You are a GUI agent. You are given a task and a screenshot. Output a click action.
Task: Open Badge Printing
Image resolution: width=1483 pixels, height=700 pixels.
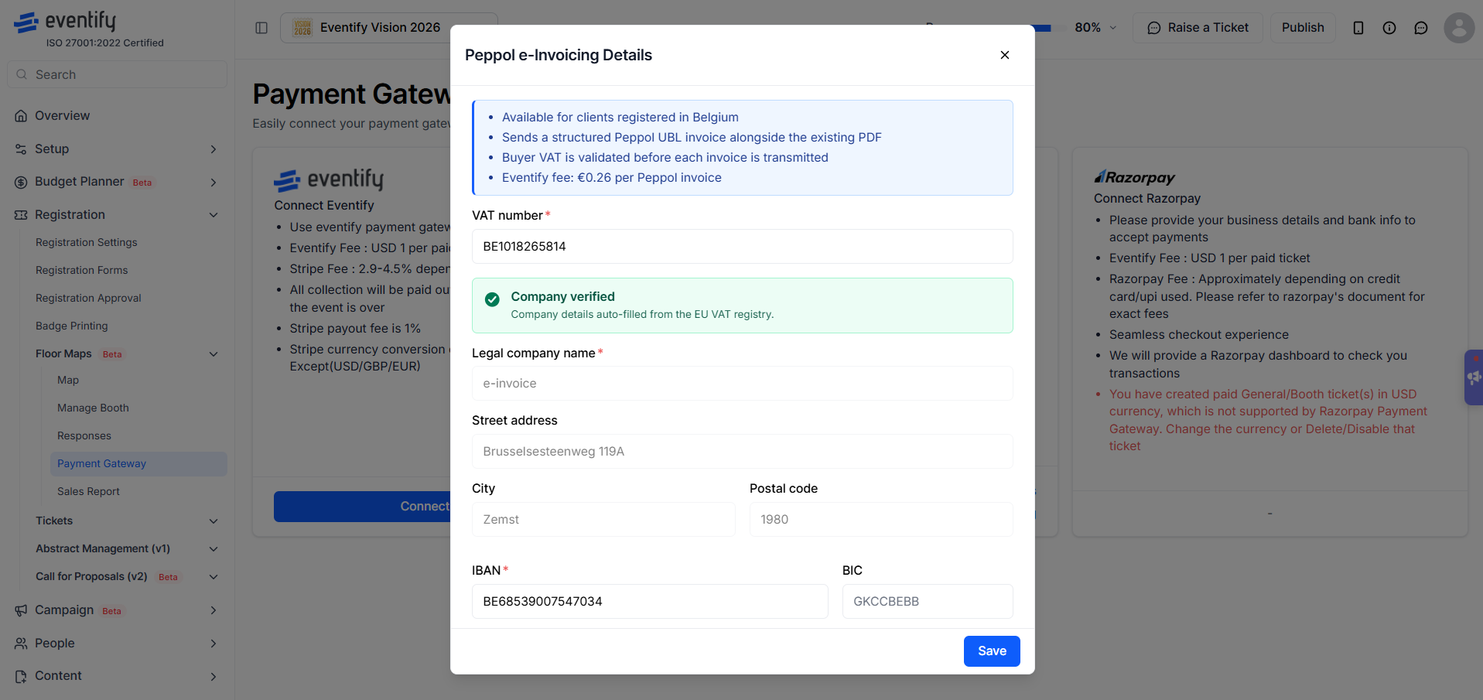[x=71, y=326]
